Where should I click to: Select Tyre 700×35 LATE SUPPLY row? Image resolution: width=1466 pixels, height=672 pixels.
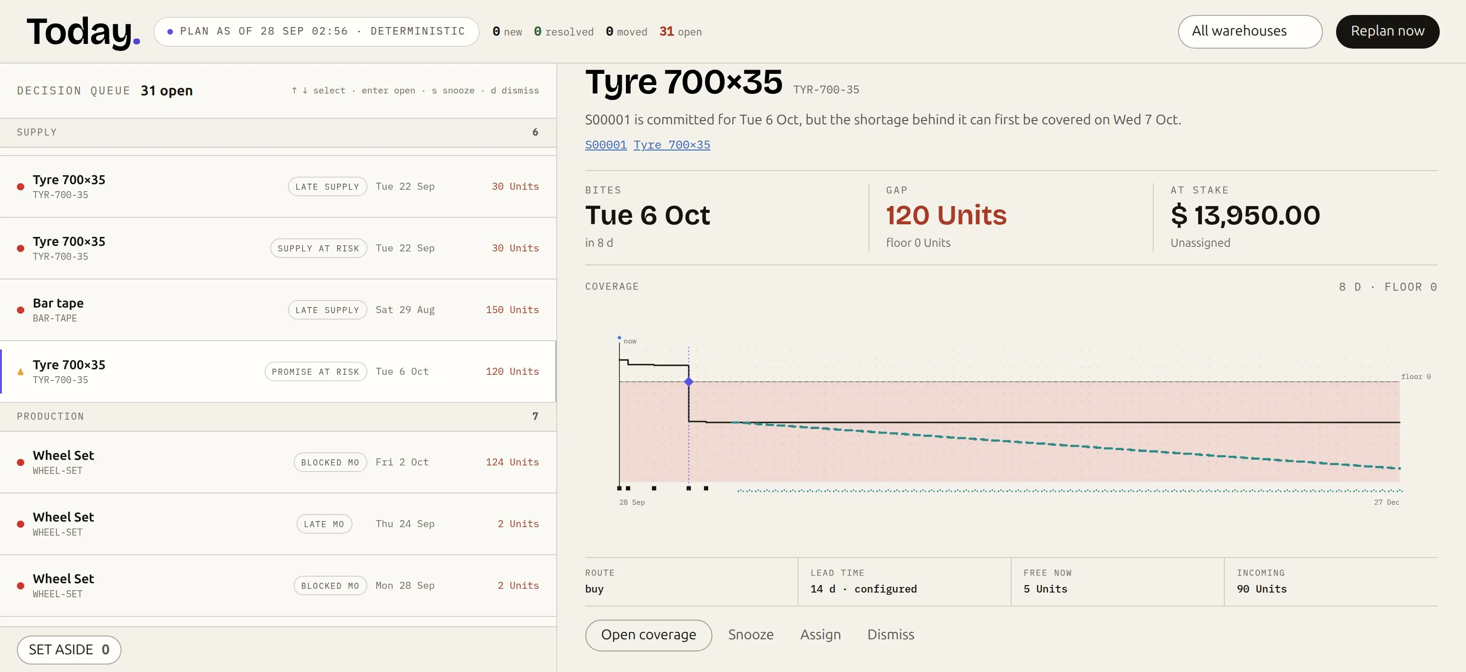[278, 186]
